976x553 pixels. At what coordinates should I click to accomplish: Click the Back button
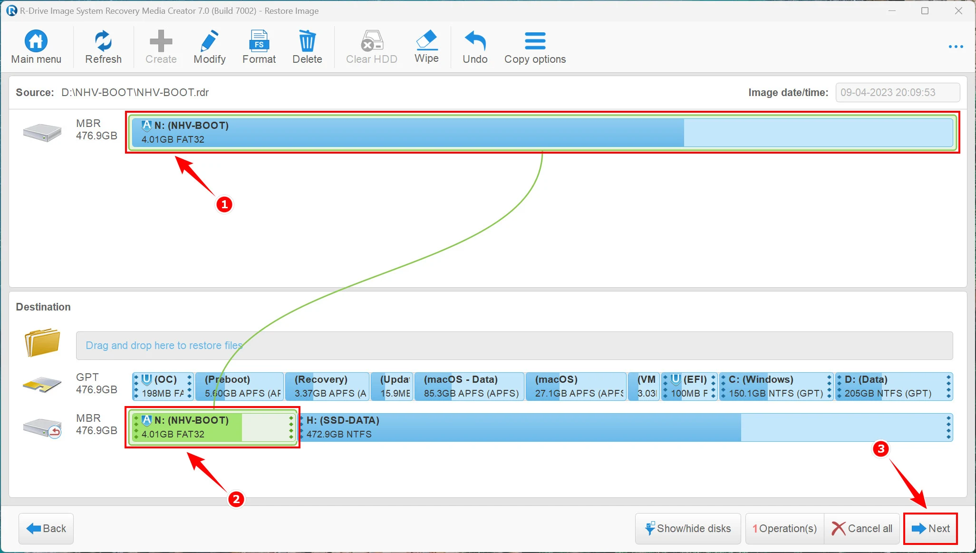[46, 528]
